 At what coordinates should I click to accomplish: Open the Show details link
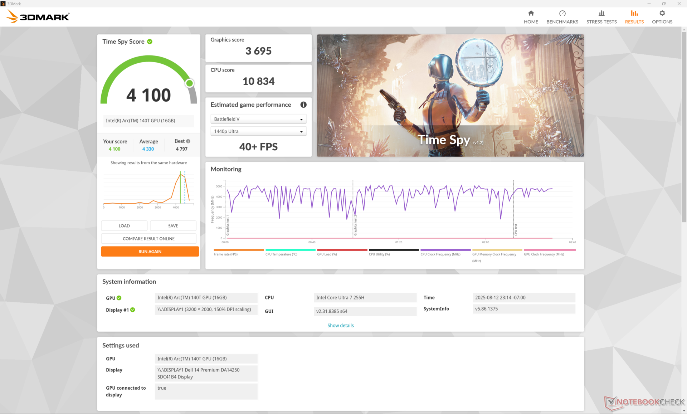click(x=341, y=325)
